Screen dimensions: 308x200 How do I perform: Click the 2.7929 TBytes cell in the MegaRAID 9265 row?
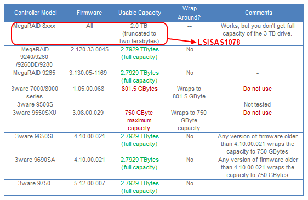[x=139, y=77]
